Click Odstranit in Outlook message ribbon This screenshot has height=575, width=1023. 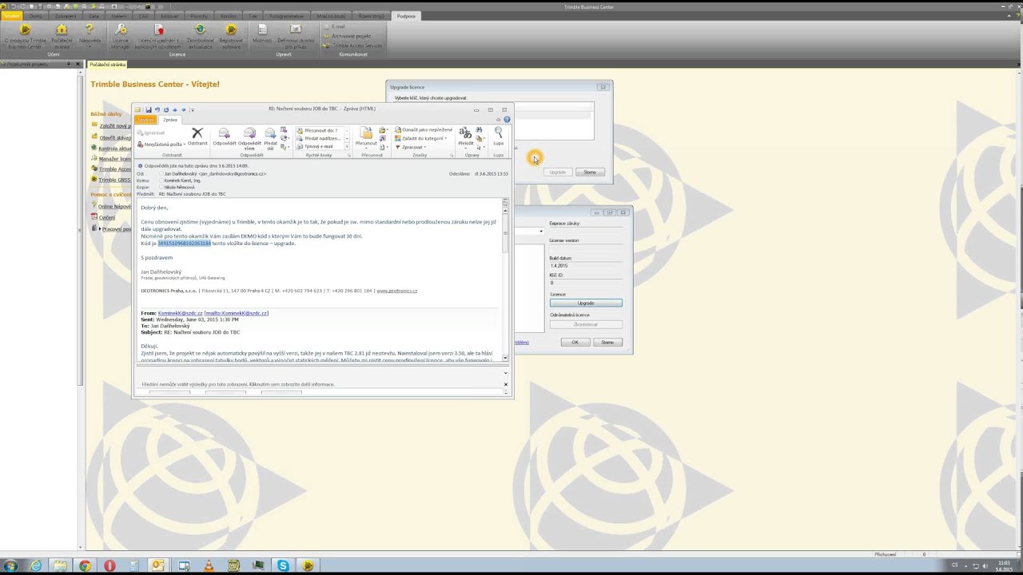pyautogui.click(x=197, y=137)
